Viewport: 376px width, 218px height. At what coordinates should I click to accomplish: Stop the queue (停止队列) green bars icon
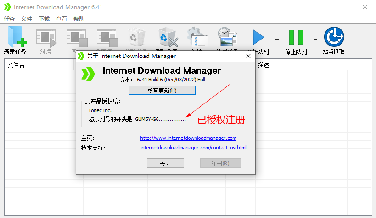(x=296, y=37)
